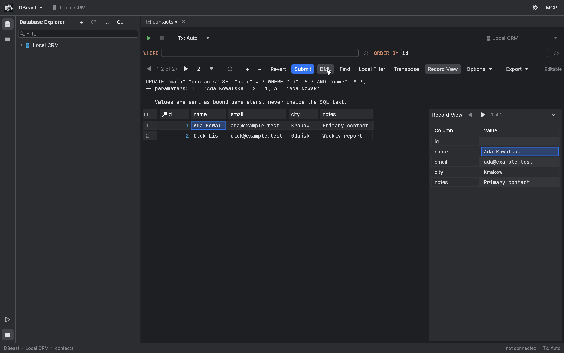Toggle the Record View button

443,69
